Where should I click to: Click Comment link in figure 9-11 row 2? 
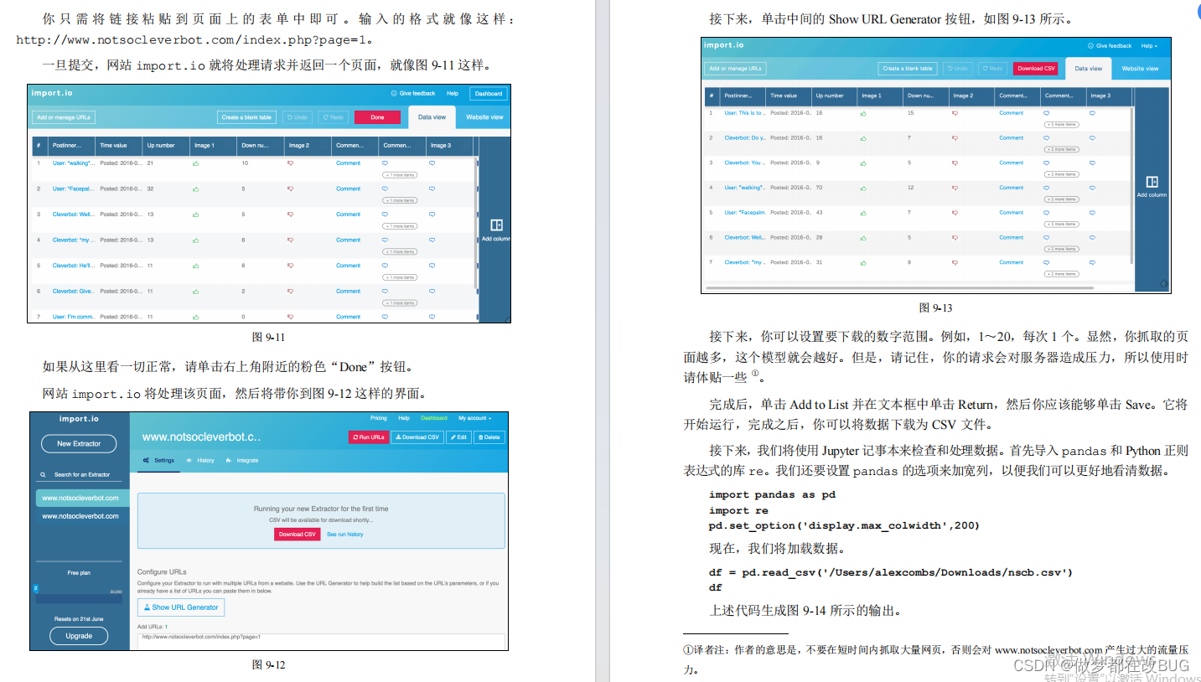click(x=349, y=189)
